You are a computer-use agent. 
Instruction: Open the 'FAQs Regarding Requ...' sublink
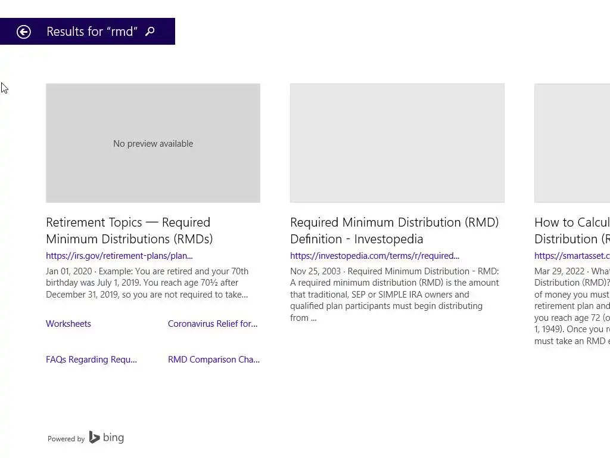click(x=91, y=360)
